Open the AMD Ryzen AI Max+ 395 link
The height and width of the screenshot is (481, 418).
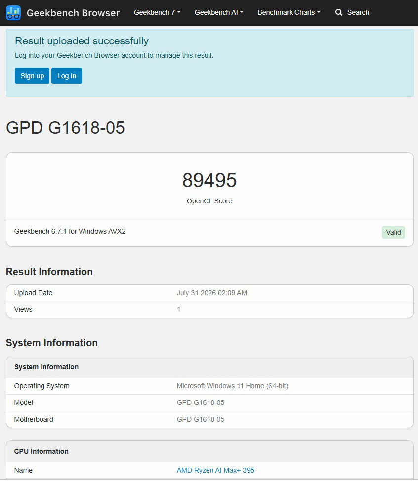[215, 470]
